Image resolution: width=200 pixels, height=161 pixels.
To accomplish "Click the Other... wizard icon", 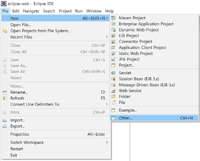I will [113, 118].
